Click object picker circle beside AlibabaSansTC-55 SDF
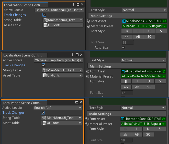Image resolution: width=169 pixels, height=144 pixels. (x=165, y=21)
